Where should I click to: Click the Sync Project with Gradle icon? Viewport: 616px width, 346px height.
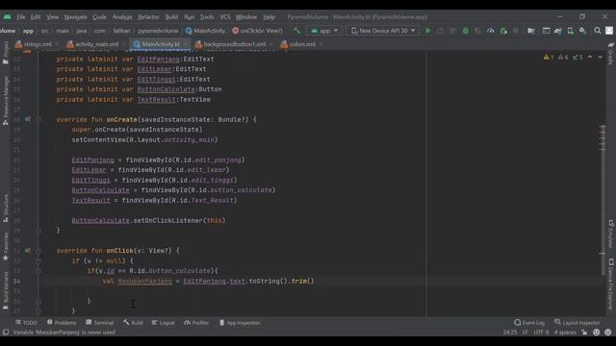tap(558, 31)
